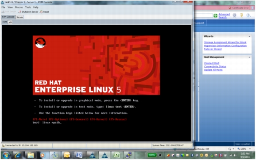Select the KVM sub-tab
Image resolution: width=256 pixels, height=160 pixels.
pyautogui.click(x=4, y=22)
